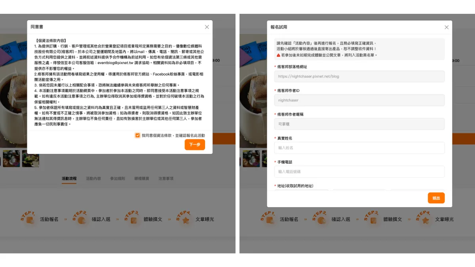
Task: Go to the 哪裡購買 tab
Action: pos(142,179)
